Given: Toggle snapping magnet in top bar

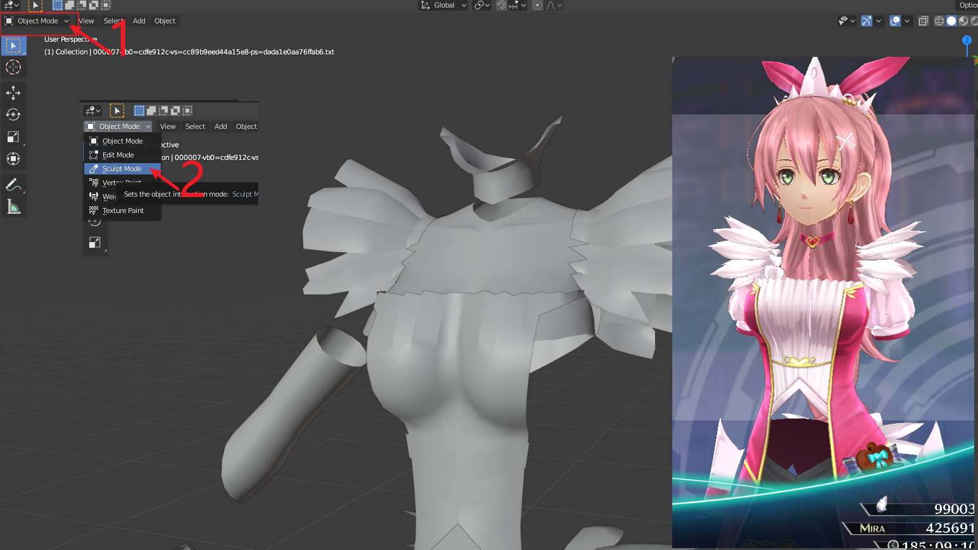Looking at the screenshot, I should pos(501,5).
